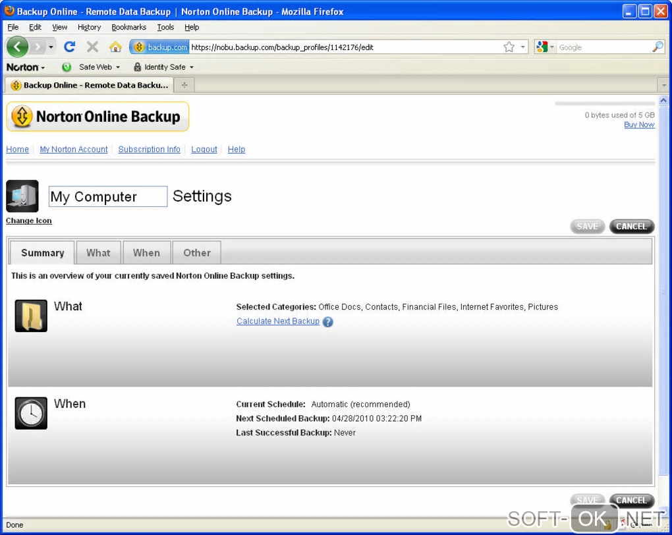The height and width of the screenshot is (535, 672).
Task: Click 'Automatic (recommended)' schedule text
Action: click(360, 405)
